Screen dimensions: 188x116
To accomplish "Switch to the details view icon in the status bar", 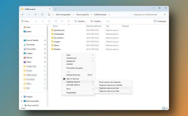I will 164,108.
